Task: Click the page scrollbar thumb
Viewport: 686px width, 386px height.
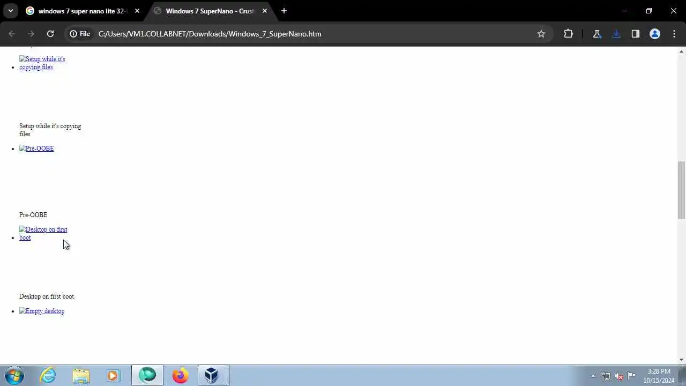Action: tap(681, 190)
